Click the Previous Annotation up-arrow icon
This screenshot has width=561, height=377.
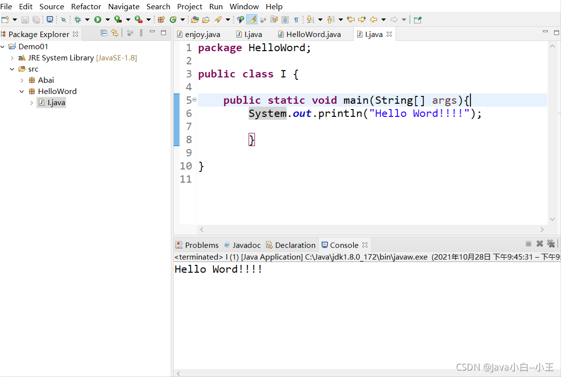click(x=331, y=19)
